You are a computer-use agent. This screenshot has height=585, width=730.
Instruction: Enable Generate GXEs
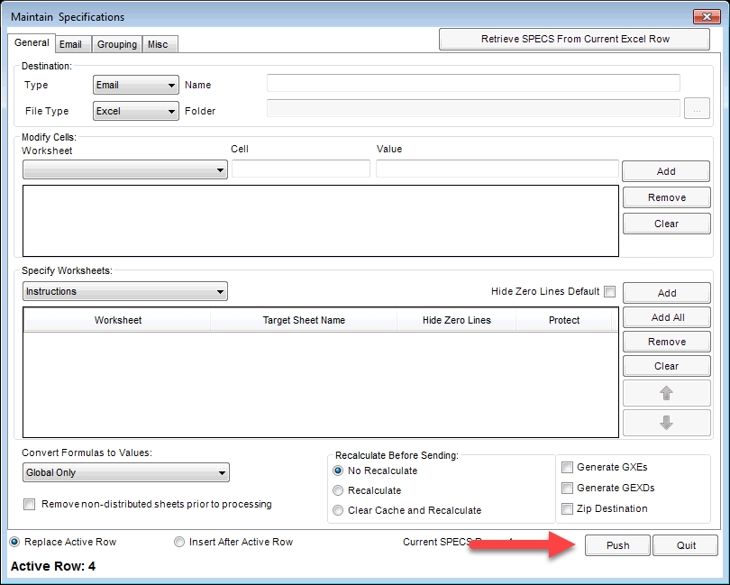566,467
